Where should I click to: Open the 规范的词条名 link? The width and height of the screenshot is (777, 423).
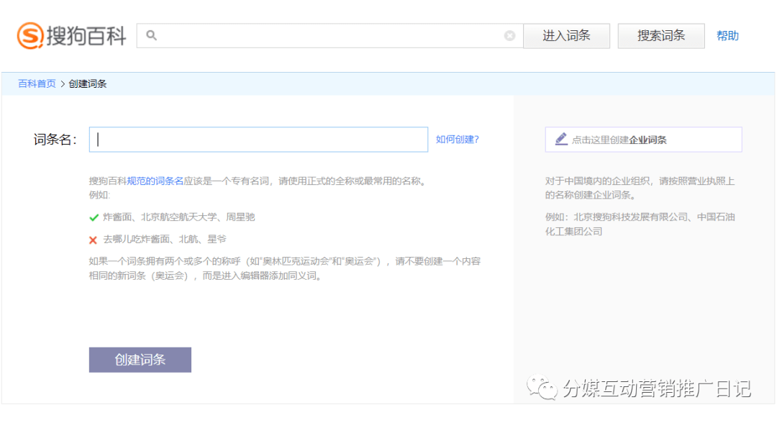(x=155, y=181)
